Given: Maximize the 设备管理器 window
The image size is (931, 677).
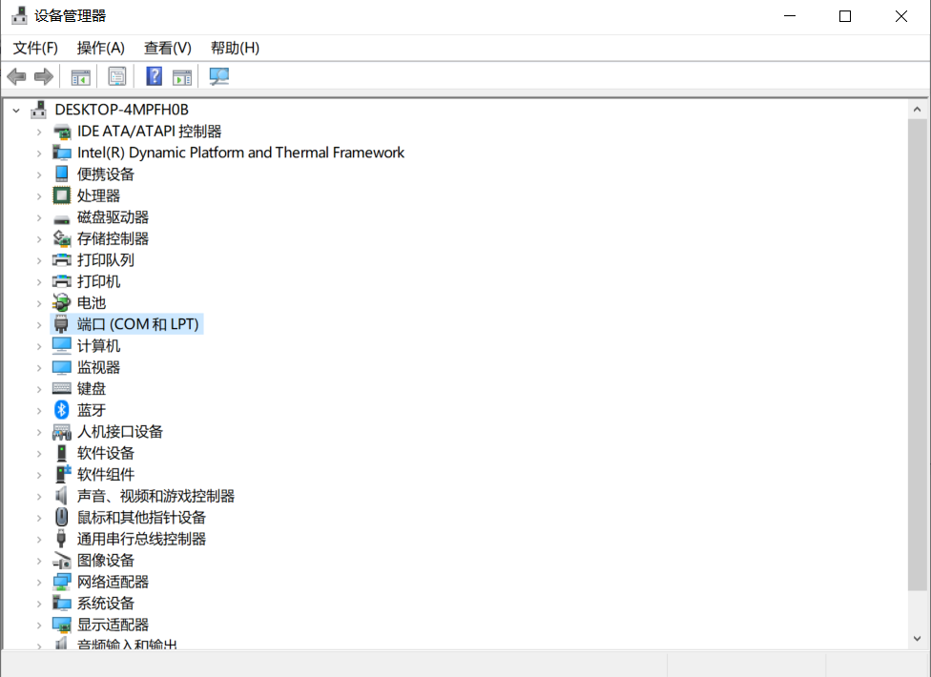Looking at the screenshot, I should tap(845, 16).
